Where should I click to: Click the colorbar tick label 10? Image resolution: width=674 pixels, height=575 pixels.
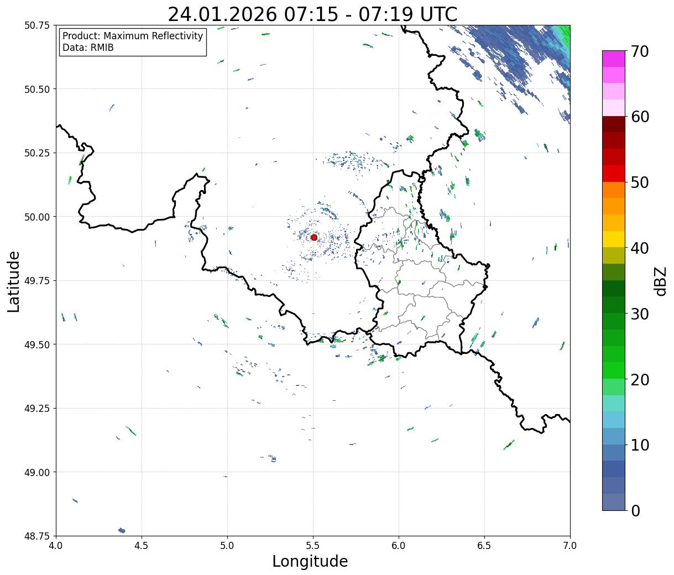tap(639, 445)
